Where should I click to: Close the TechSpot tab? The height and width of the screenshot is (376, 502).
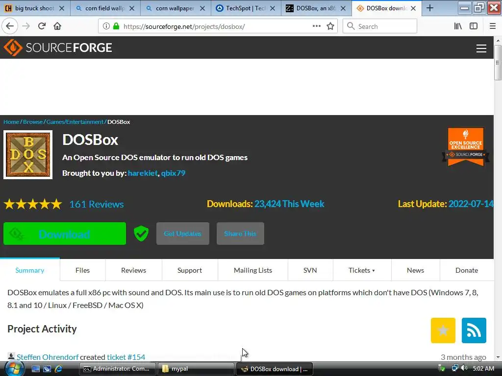pyautogui.click(x=273, y=8)
